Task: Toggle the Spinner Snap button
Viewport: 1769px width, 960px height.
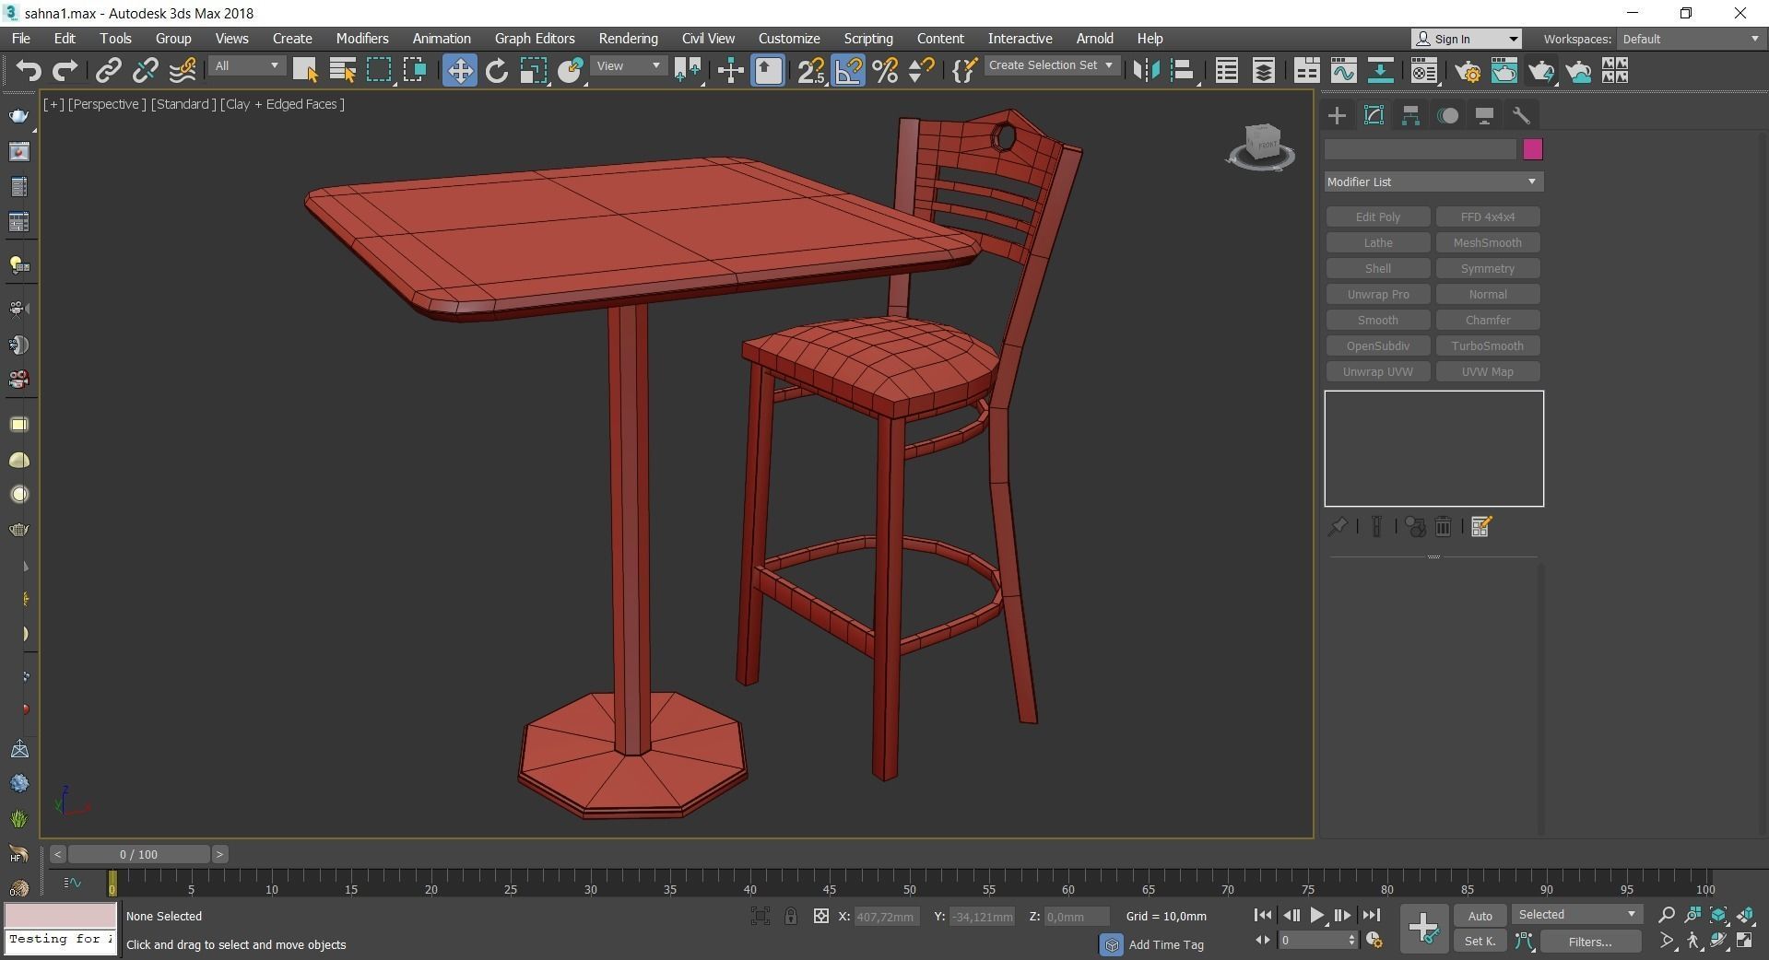Action: tap(921, 71)
